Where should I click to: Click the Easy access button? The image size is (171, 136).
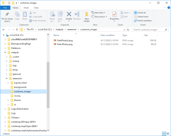101,17
